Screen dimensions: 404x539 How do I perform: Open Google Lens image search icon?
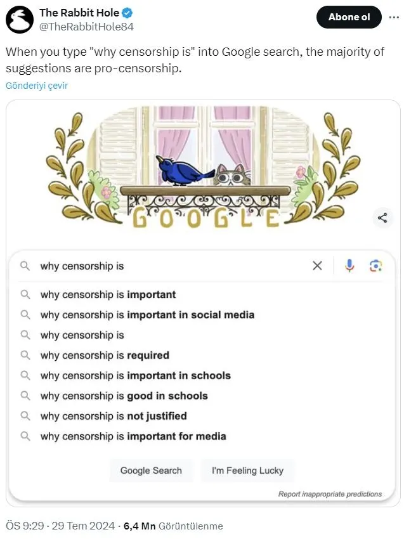pos(376,266)
